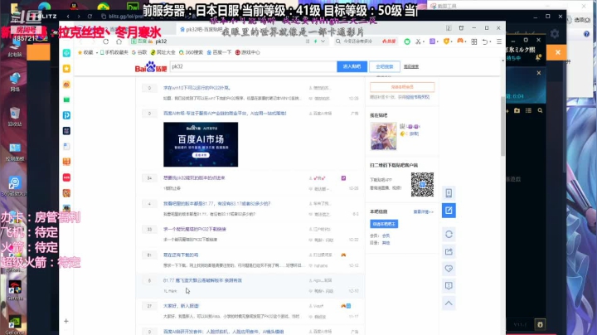Open the 游戏中心 bookmark

coord(247,52)
